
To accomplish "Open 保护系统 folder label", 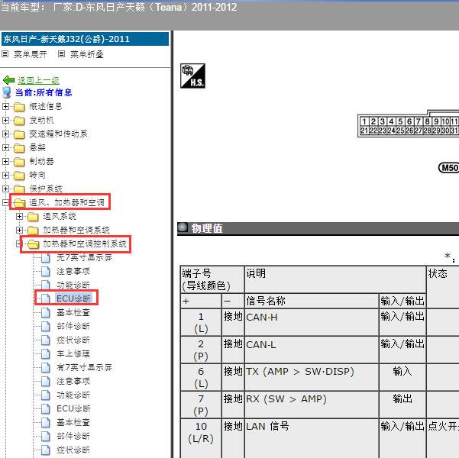I will [46, 189].
